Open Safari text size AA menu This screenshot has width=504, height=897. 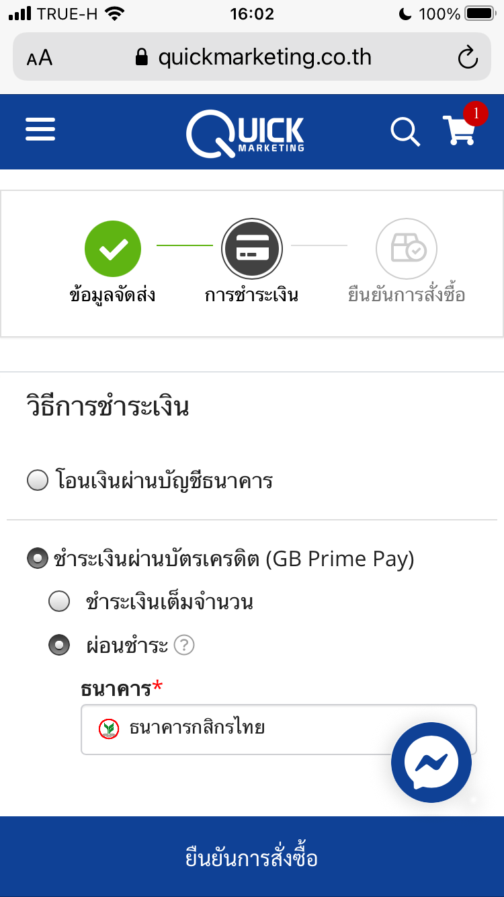click(x=40, y=58)
